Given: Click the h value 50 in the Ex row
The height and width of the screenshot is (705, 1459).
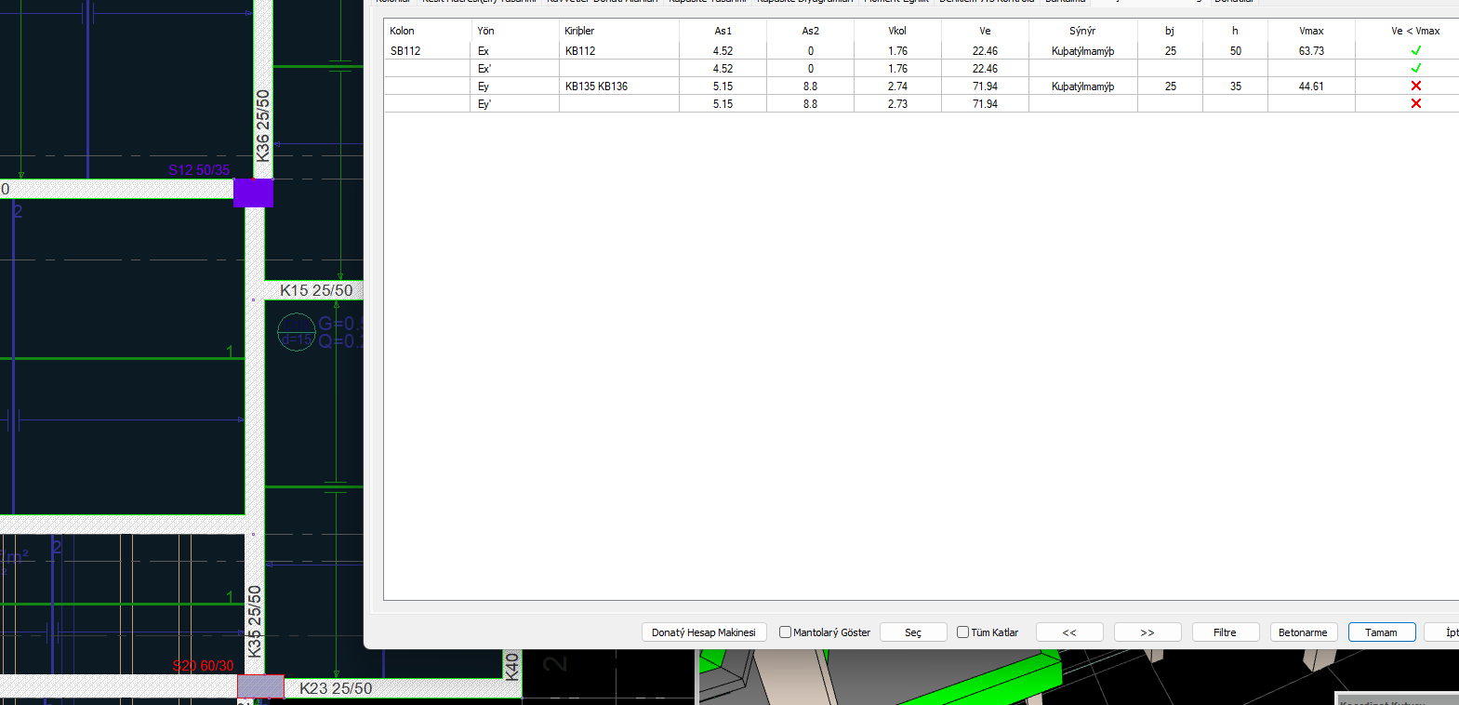Looking at the screenshot, I should coord(1235,51).
